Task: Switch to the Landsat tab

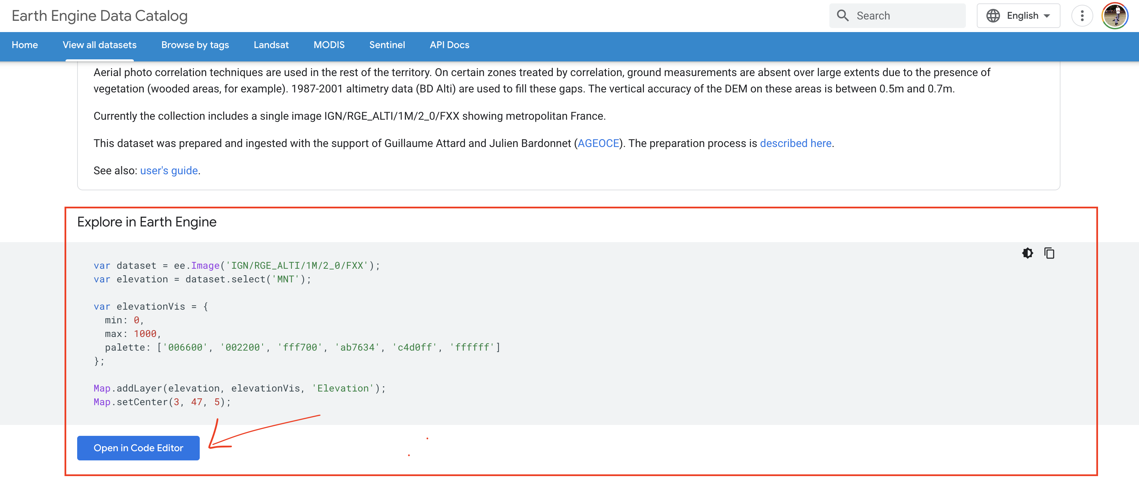Action: click(x=271, y=45)
